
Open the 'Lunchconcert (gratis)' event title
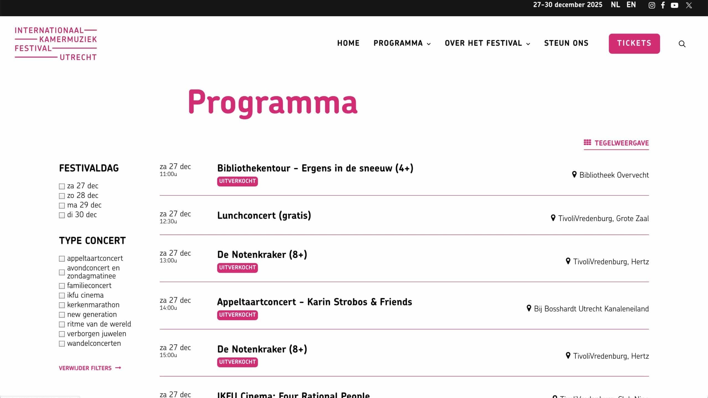pos(264,215)
